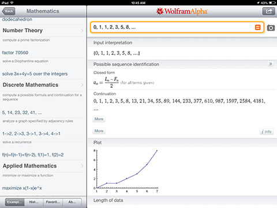
Task: Run example sequence '5, 14, 23, 32, 41, ...'
Action: [x=22, y=113]
